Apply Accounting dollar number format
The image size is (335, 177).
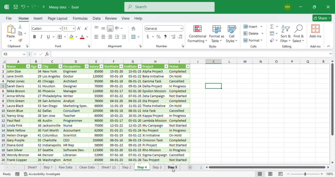[x=148, y=37]
